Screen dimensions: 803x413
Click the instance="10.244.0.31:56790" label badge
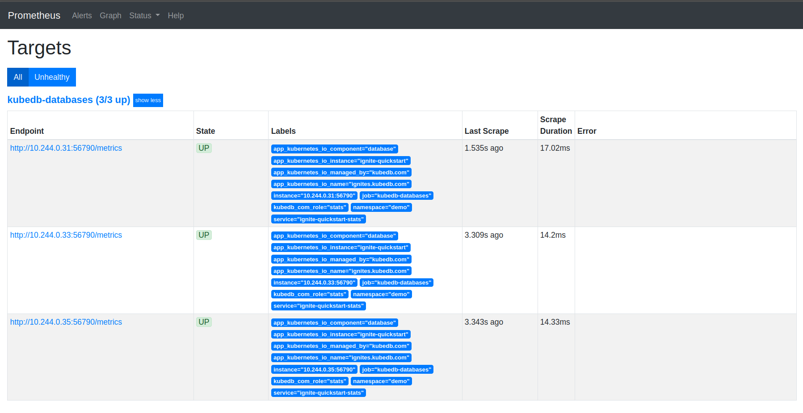(314, 196)
